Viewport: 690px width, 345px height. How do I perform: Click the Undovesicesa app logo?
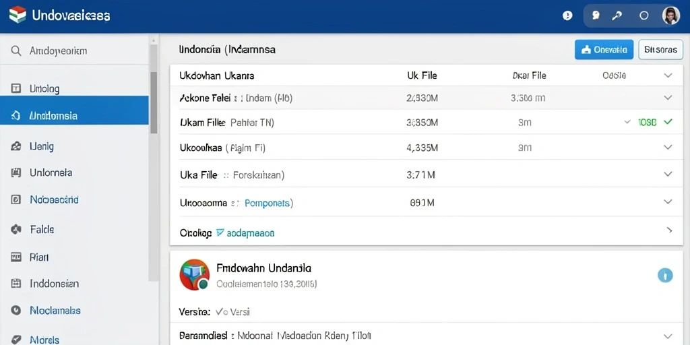17,15
